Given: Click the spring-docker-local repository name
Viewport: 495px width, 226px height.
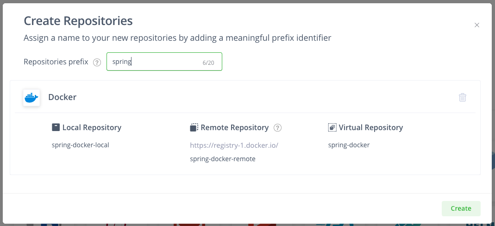Looking at the screenshot, I should [81, 145].
